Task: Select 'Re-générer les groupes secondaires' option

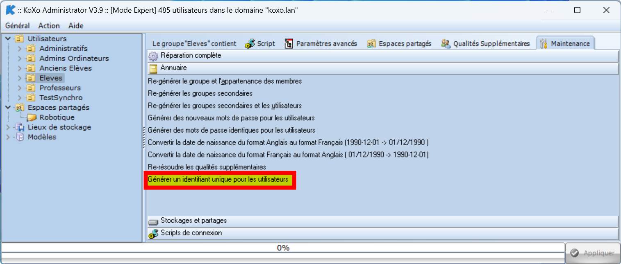Action: [x=200, y=94]
